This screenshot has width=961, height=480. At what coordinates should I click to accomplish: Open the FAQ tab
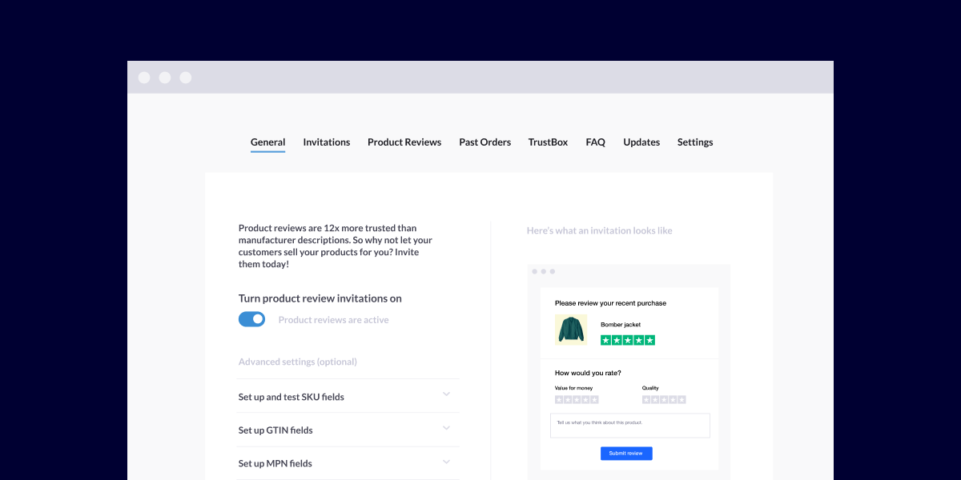[595, 142]
